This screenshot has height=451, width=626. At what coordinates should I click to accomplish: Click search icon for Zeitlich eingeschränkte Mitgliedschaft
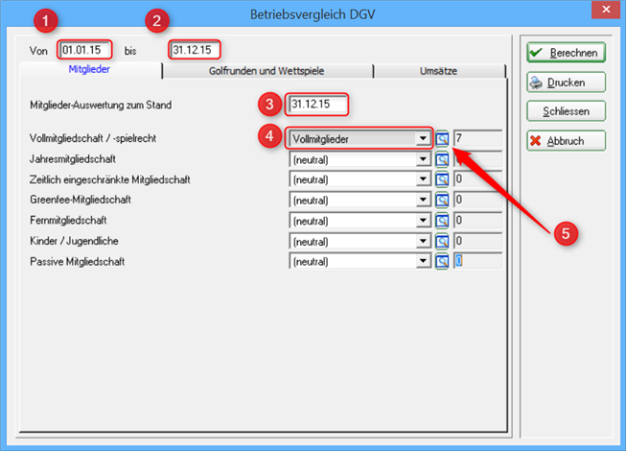[442, 179]
